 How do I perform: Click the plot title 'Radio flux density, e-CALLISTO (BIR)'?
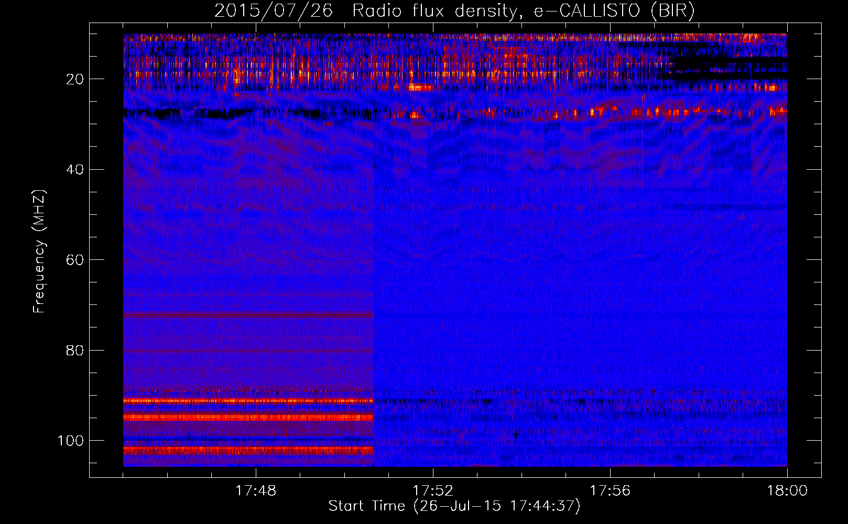524,11
